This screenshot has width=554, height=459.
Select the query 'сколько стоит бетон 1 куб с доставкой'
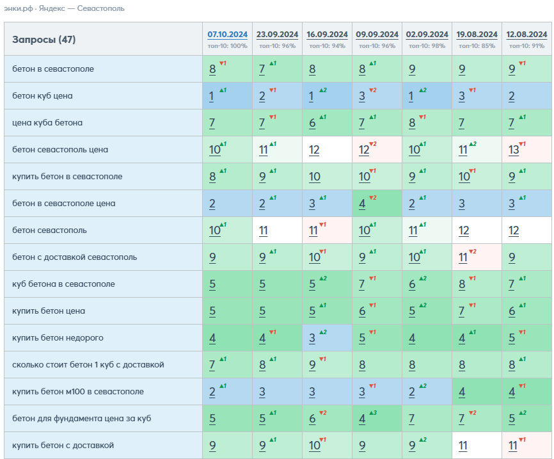[x=88, y=365]
